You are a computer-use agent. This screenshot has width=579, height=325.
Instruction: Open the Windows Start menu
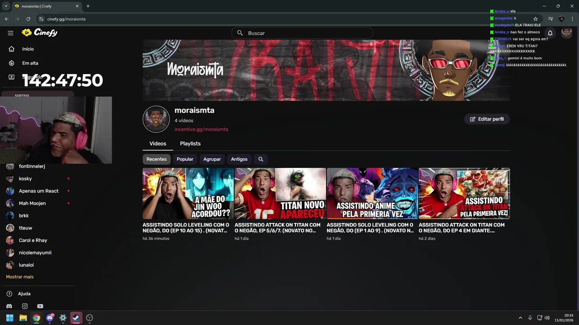pos(9,318)
